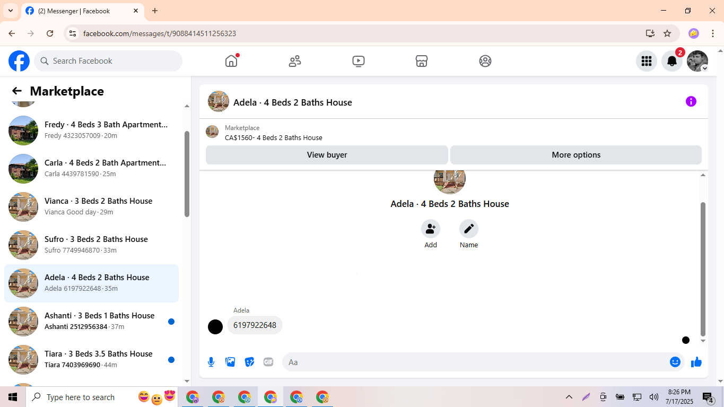The height and width of the screenshot is (407, 724).
Task: Open Vianca 3 Beds 2 Baths House chat
Action: point(91,206)
